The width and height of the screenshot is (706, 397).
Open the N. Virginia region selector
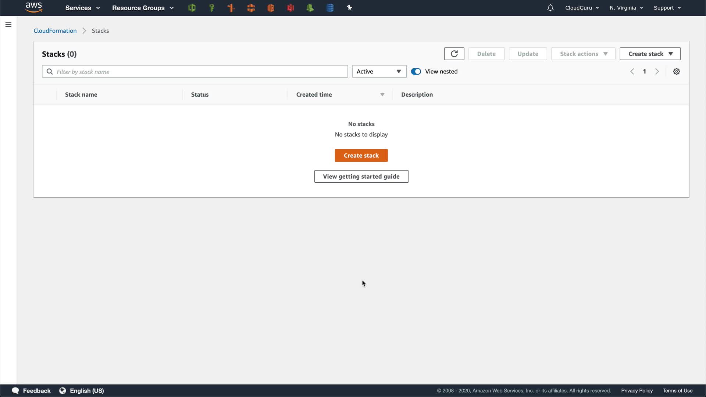(x=626, y=8)
